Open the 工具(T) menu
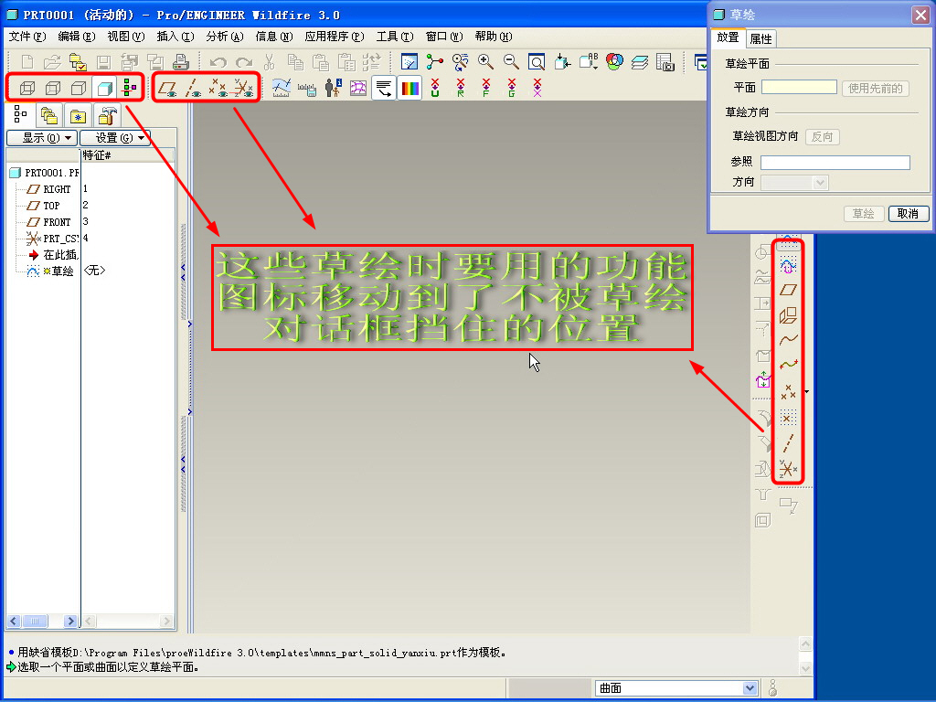 click(395, 37)
